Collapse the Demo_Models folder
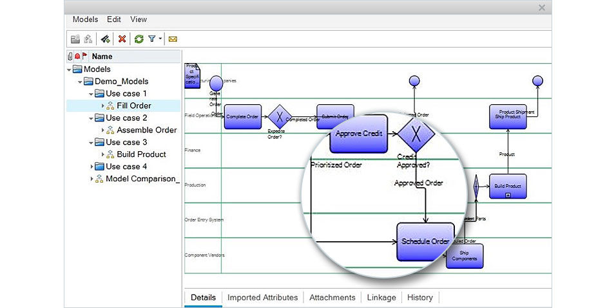The width and height of the screenshot is (616, 308). 80,82
